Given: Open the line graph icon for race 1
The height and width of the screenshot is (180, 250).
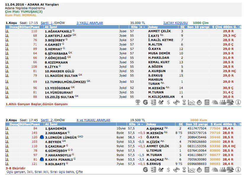Looking at the screenshot, I should pos(192,102).
